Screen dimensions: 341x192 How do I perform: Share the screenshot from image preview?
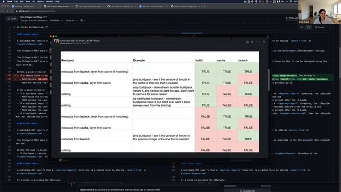(x=252, y=42)
